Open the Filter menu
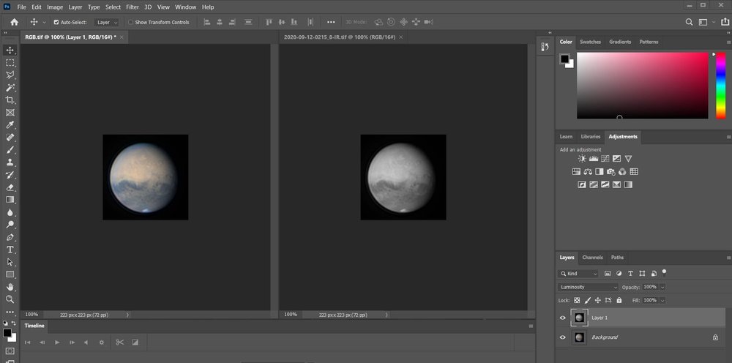Image resolution: width=732 pixels, height=363 pixels. (132, 7)
